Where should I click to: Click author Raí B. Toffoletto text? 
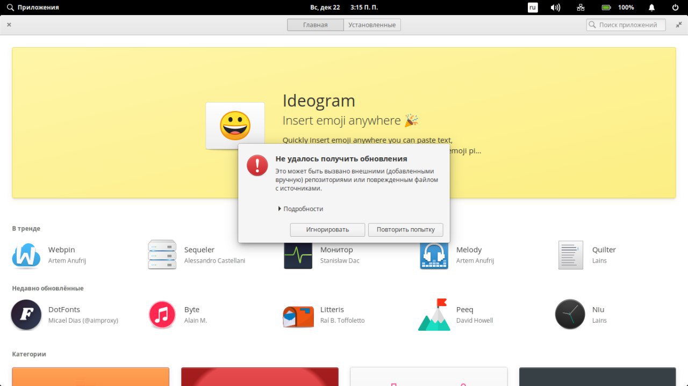(x=342, y=321)
